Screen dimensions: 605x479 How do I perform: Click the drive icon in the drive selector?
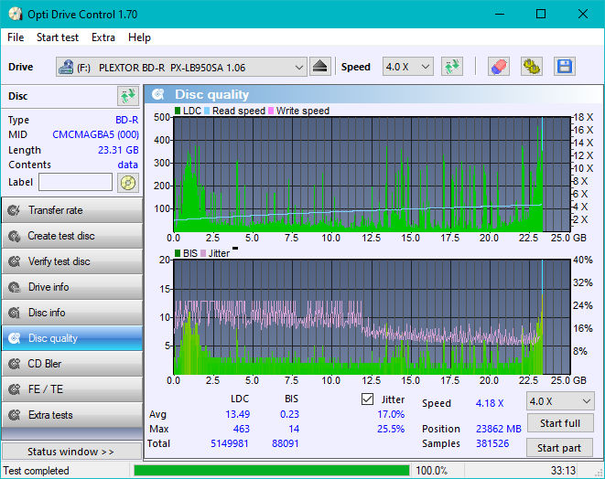tap(66, 67)
